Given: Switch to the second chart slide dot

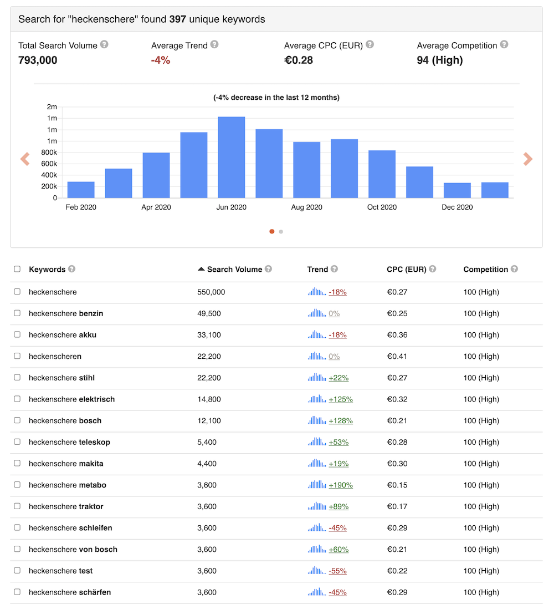Looking at the screenshot, I should coord(281,232).
